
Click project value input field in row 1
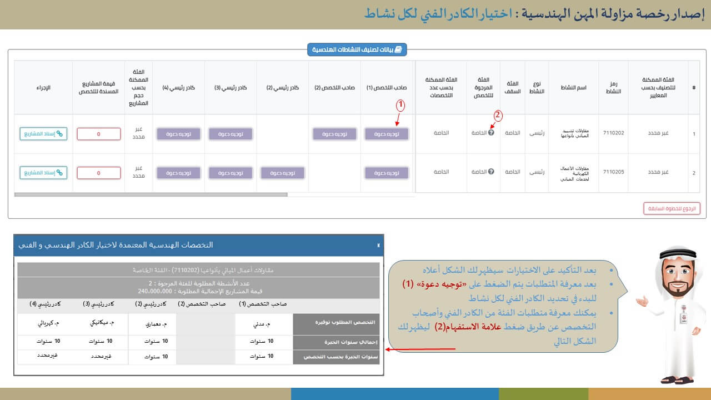coord(98,134)
